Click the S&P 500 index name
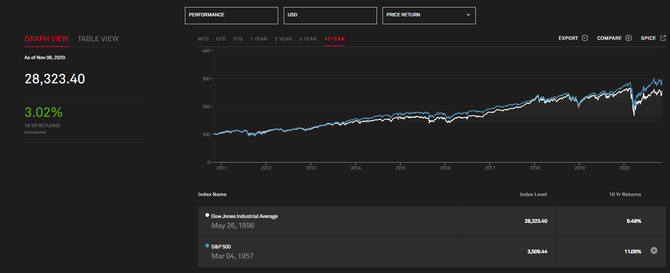Viewport: 670px width, 273px height. point(221,247)
